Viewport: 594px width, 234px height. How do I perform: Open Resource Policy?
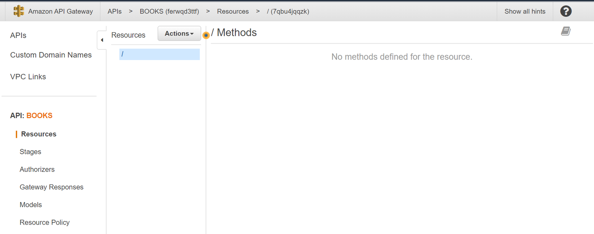[x=45, y=222]
